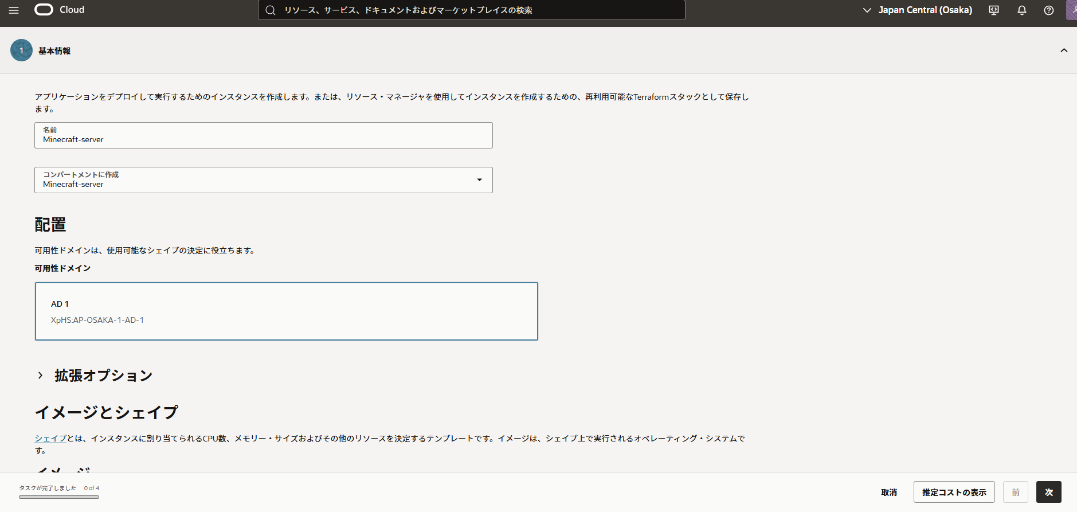Open the コンパートメントに作成 dropdown
This screenshot has height=512, width=1077.
tap(264, 180)
